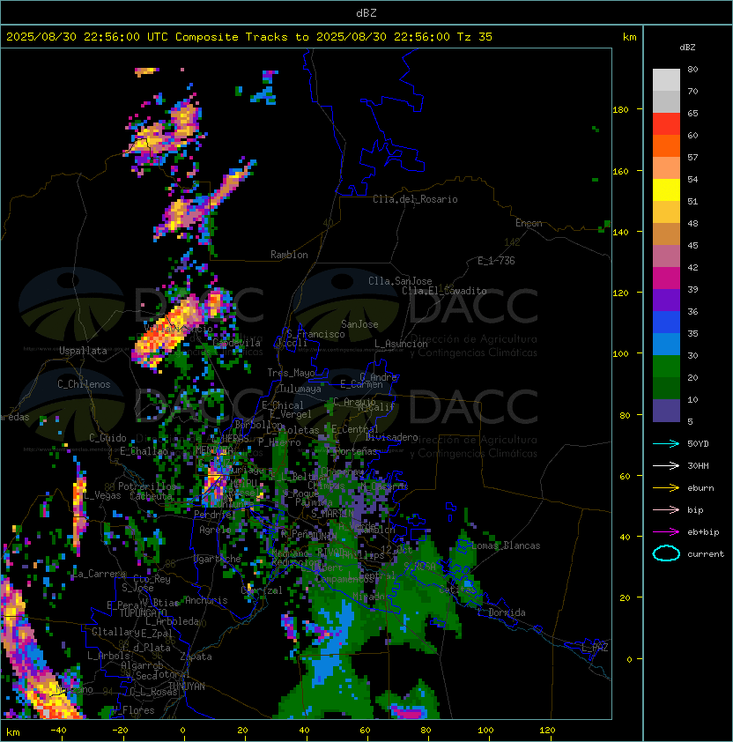Click the 'S_Francisco' map label
This screenshot has width=733, height=742.
click(315, 334)
